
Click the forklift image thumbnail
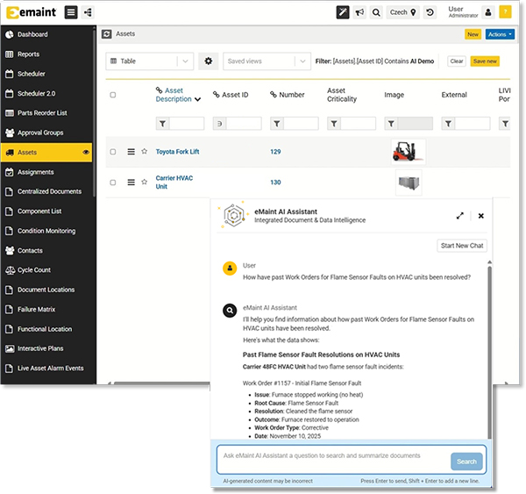409,152
